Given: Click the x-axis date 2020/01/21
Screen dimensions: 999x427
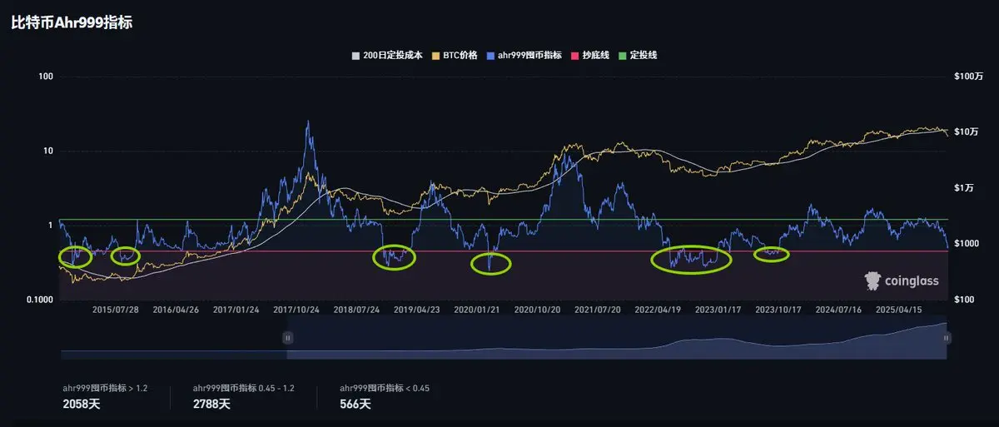Looking at the screenshot, I should 477,309.
